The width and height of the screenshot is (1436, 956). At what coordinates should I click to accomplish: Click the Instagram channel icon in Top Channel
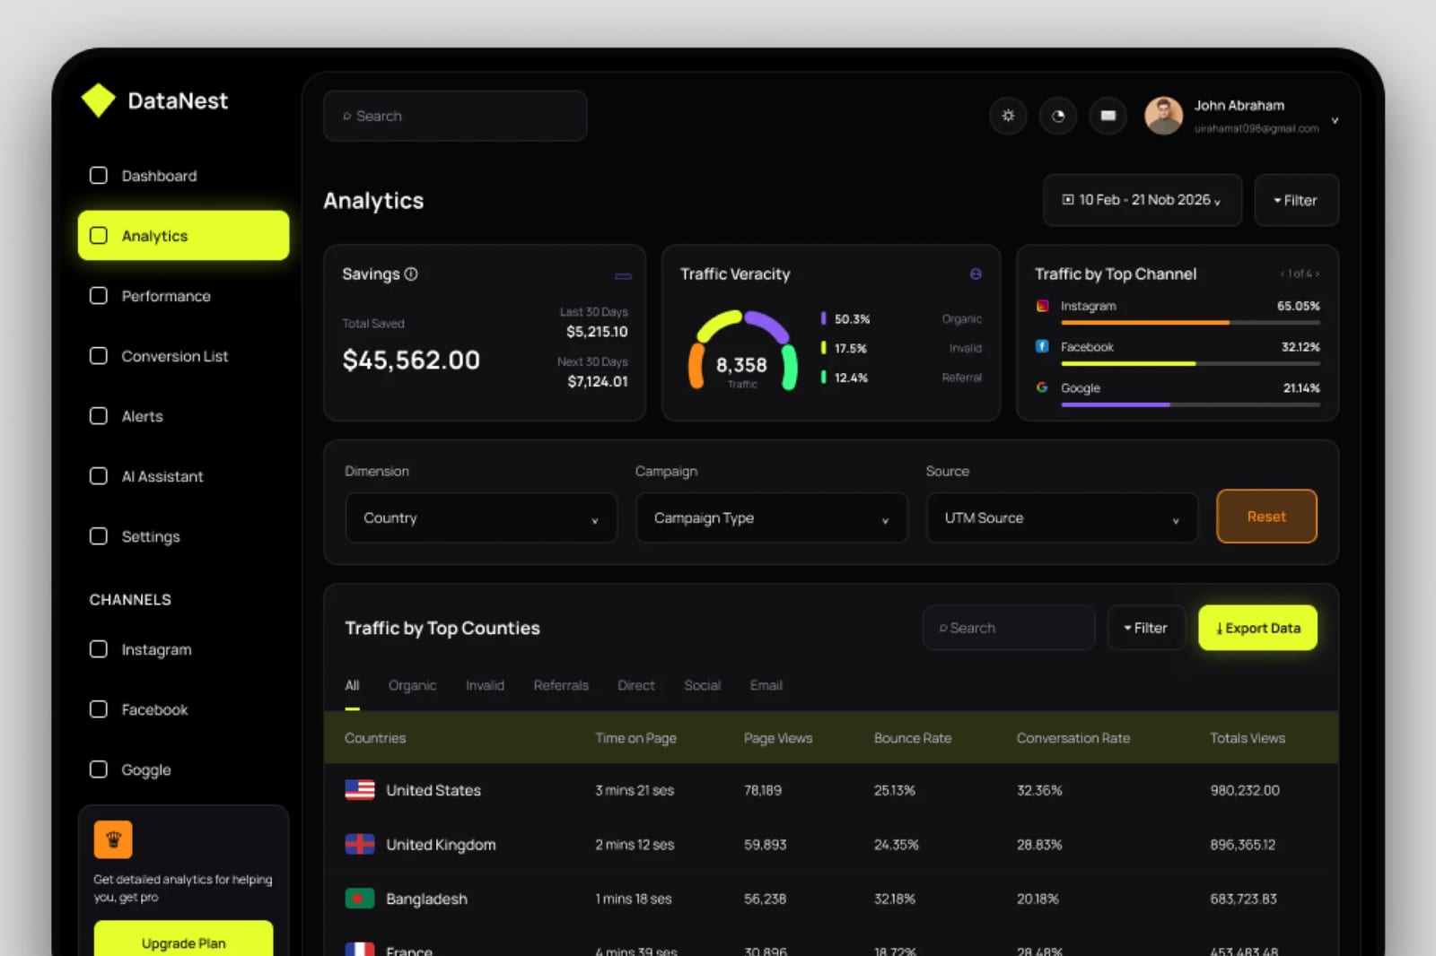(x=1042, y=306)
